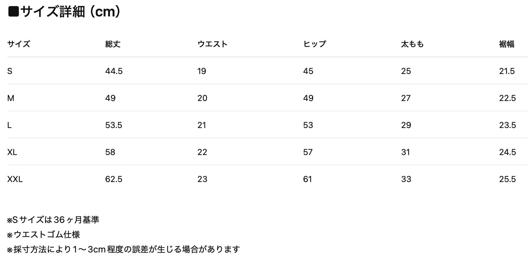Click the 裾幅 column header
The image size is (528, 265).
(x=507, y=44)
